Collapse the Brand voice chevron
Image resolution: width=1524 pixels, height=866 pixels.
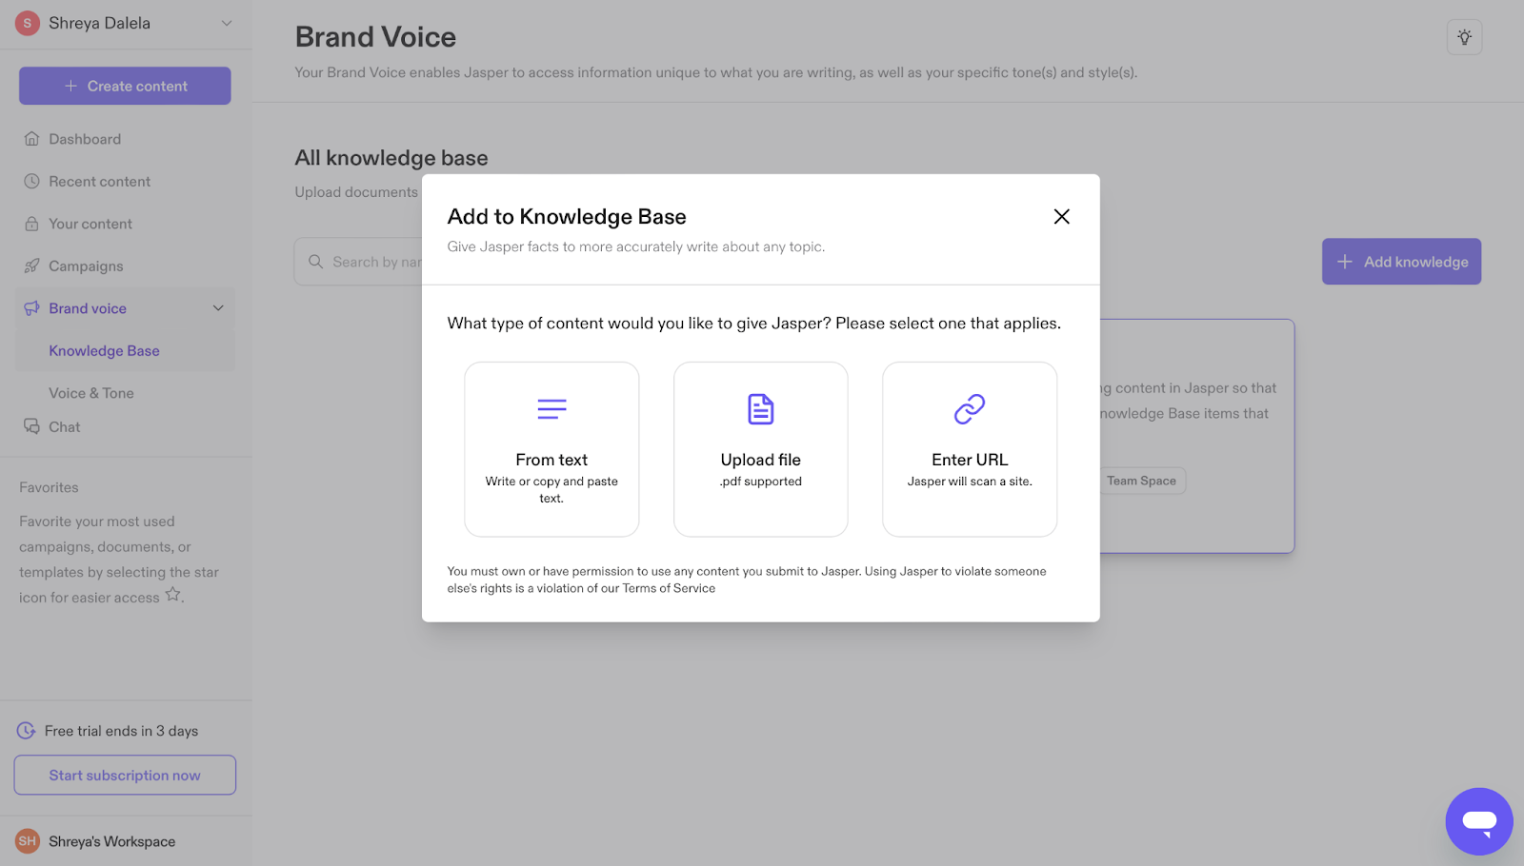pos(218,308)
